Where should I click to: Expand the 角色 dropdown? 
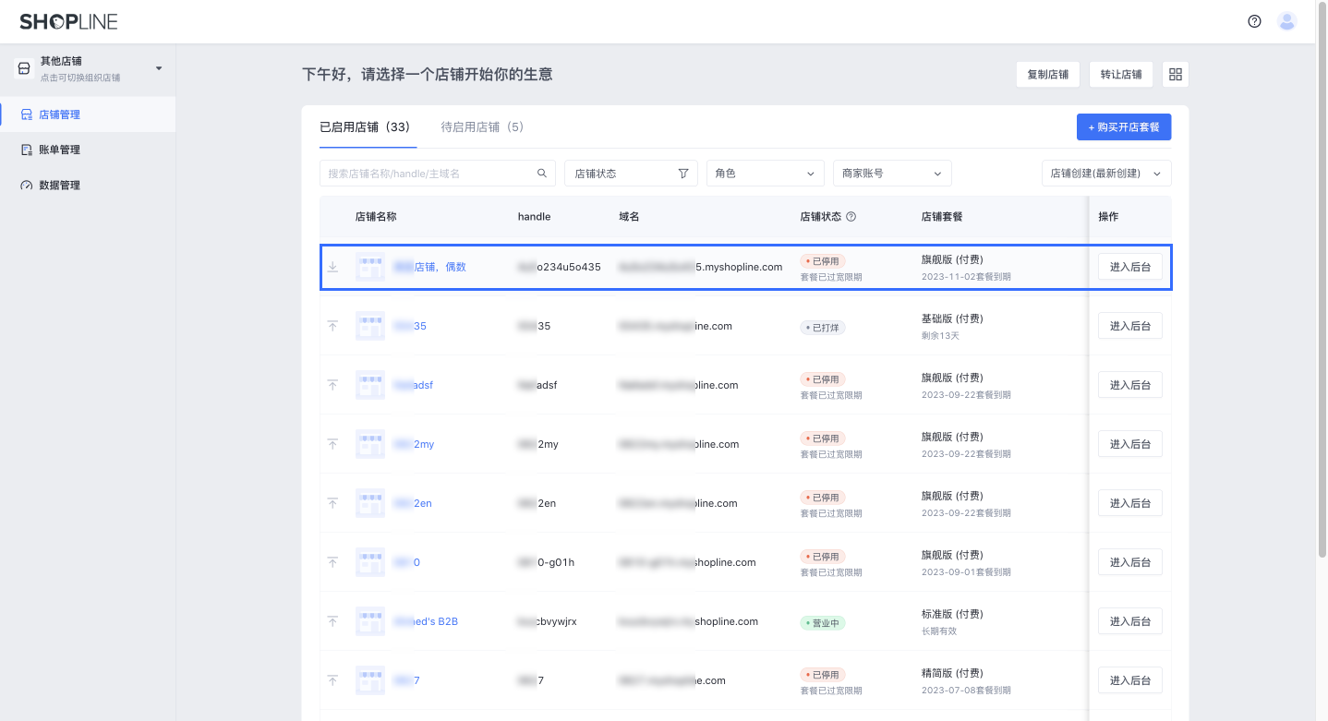pos(765,173)
